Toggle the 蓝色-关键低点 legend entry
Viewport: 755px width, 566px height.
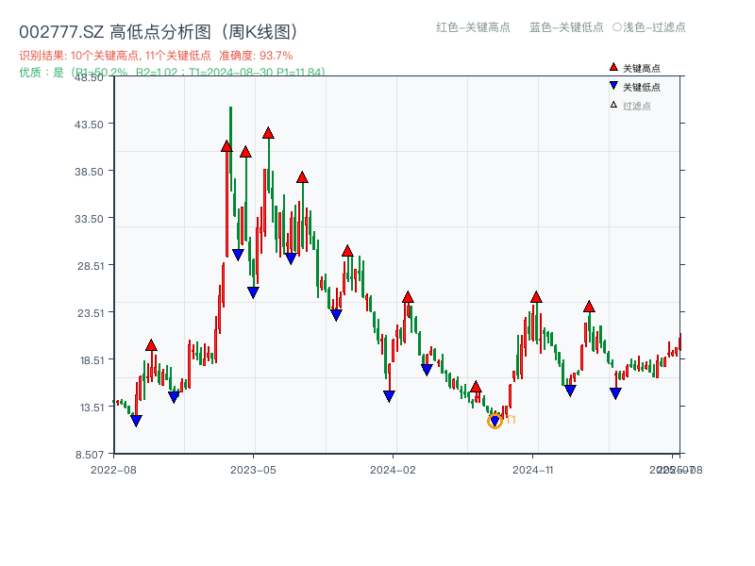[567, 26]
